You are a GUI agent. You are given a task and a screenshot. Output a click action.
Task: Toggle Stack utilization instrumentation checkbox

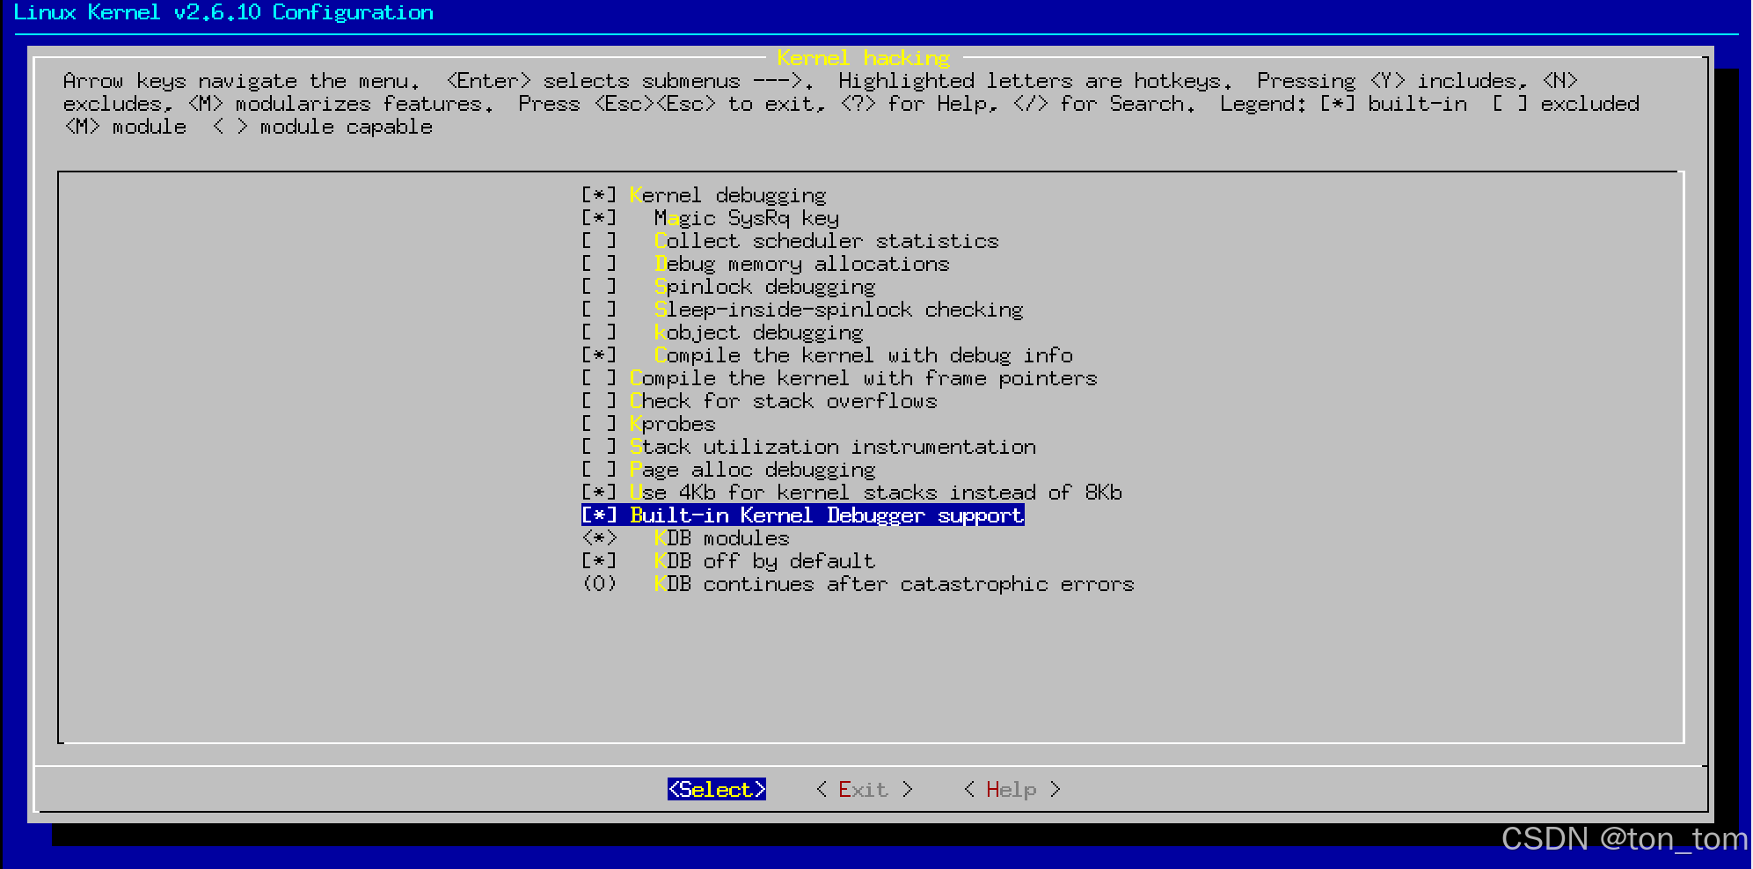(x=599, y=446)
